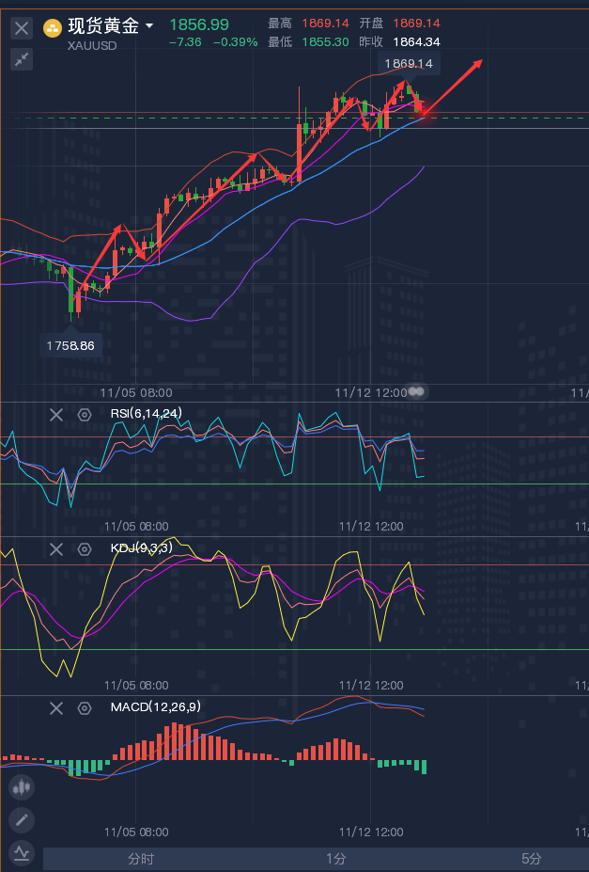Click the MACD(12,26,9) indicator title
Image resolution: width=589 pixels, height=872 pixels.
(x=155, y=706)
